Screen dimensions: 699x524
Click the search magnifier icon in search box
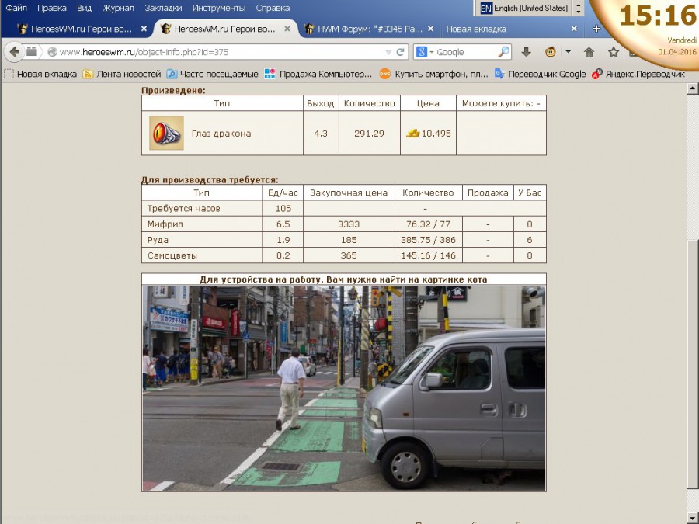(x=503, y=52)
